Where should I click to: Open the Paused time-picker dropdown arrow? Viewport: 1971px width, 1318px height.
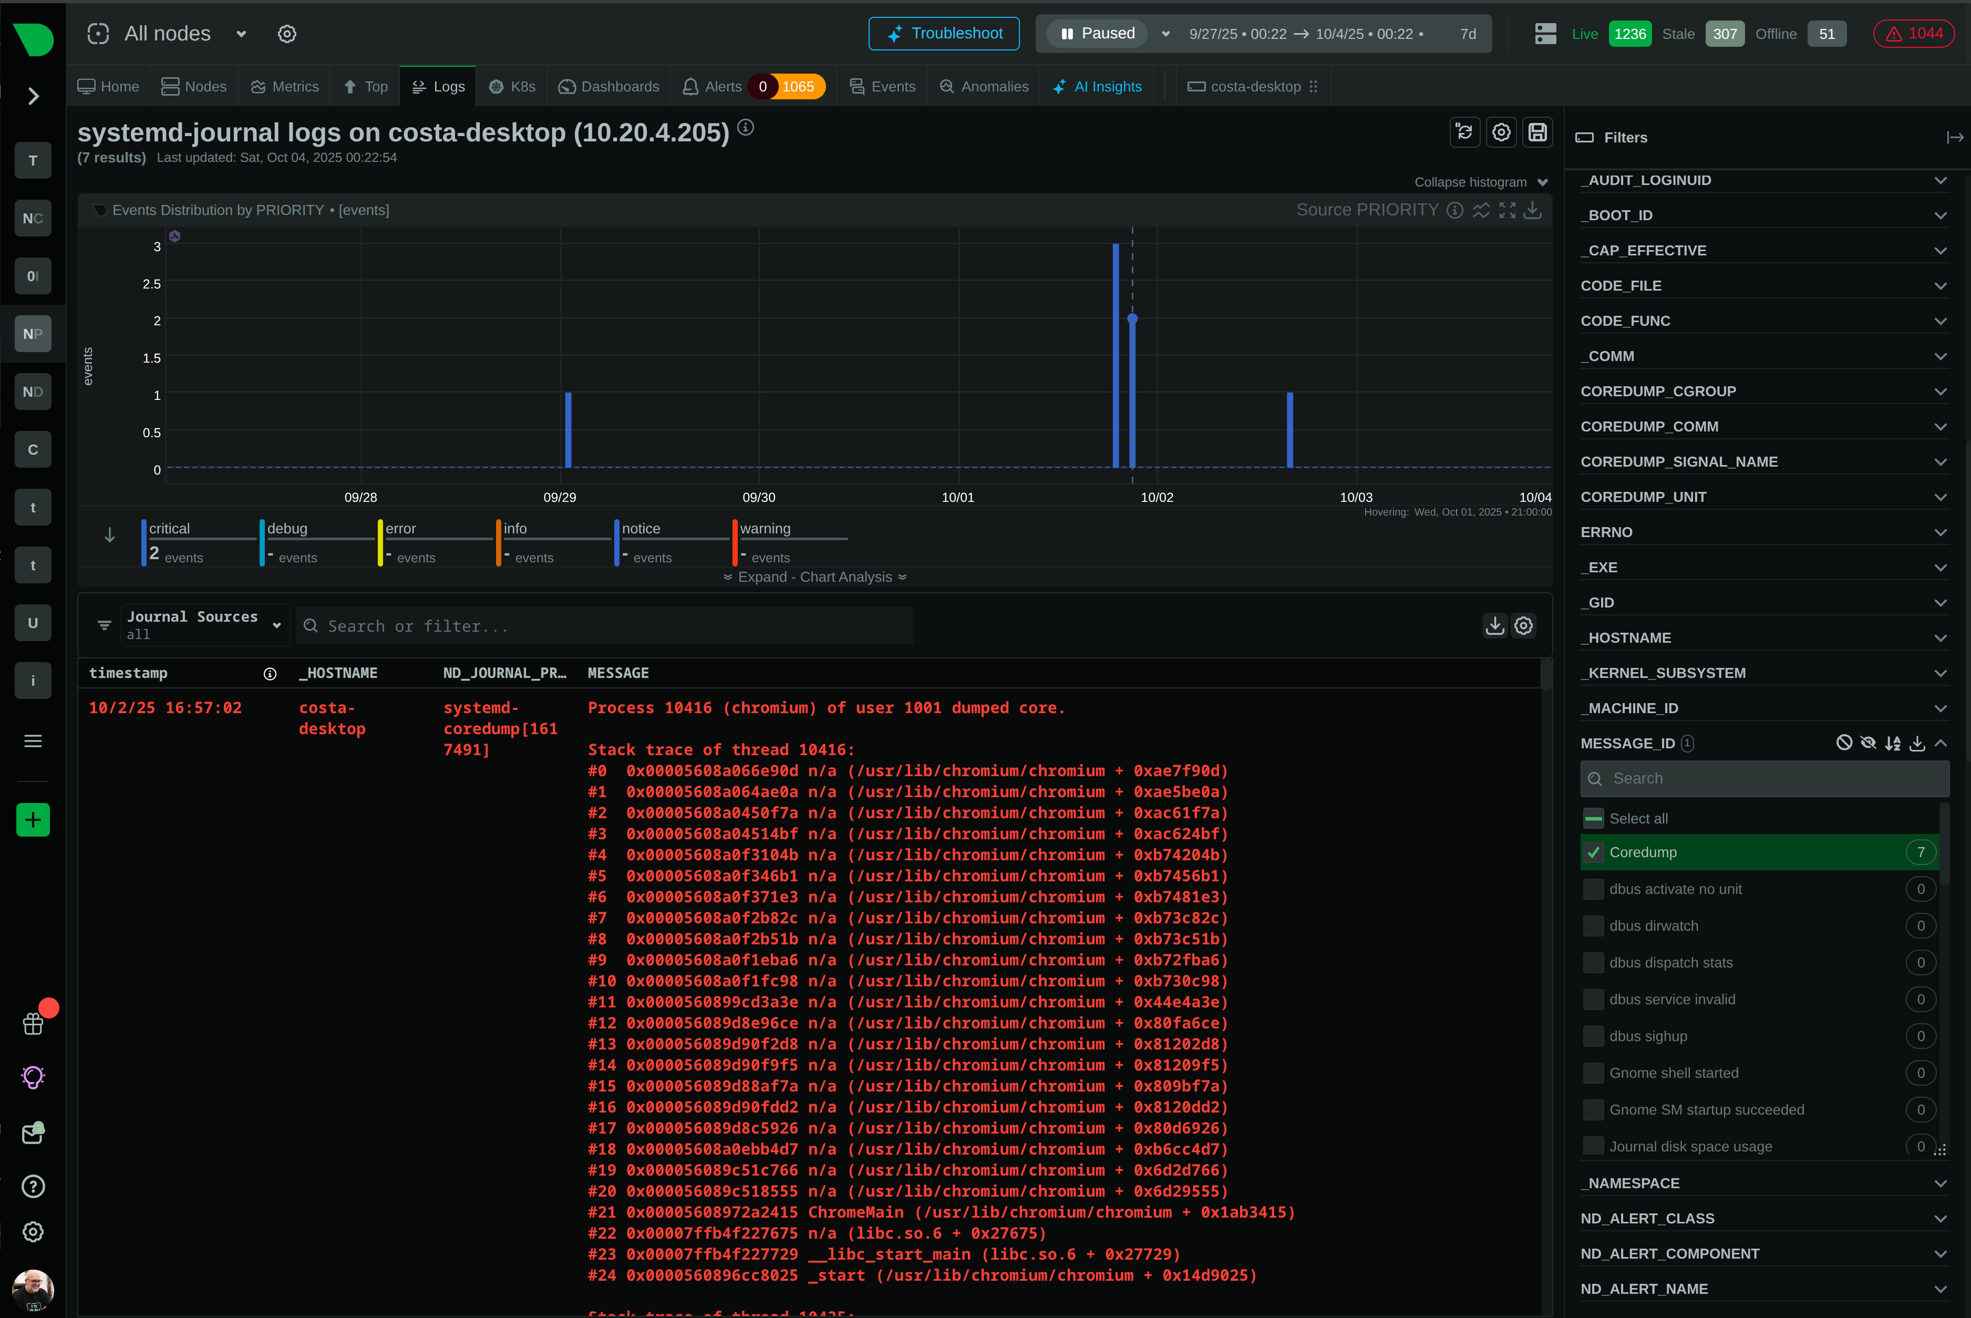1166,34
